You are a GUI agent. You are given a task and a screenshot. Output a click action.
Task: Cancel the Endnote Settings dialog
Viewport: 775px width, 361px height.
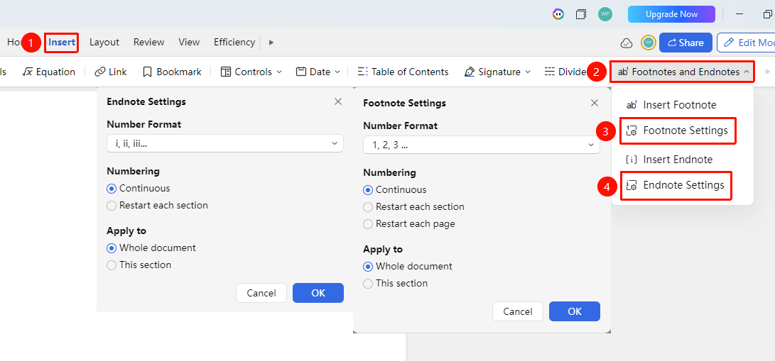(261, 293)
